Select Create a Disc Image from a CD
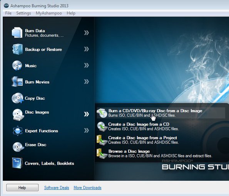Image resolution: width=229 pixels, height=196 pixels. (139, 127)
